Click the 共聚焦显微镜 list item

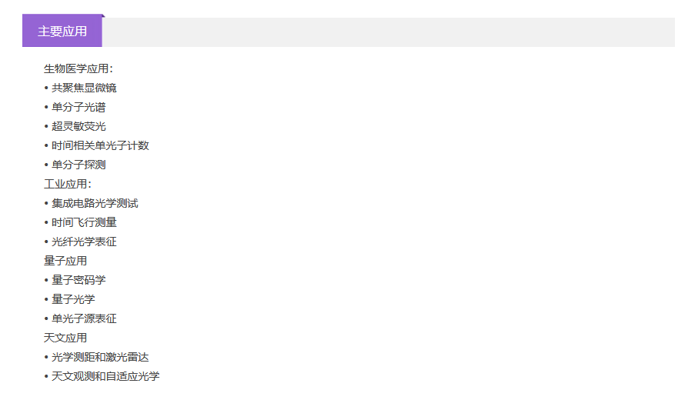point(84,88)
